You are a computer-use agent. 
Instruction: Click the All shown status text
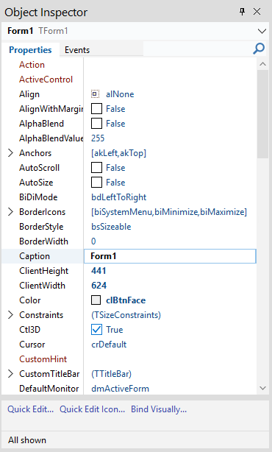[27, 440]
